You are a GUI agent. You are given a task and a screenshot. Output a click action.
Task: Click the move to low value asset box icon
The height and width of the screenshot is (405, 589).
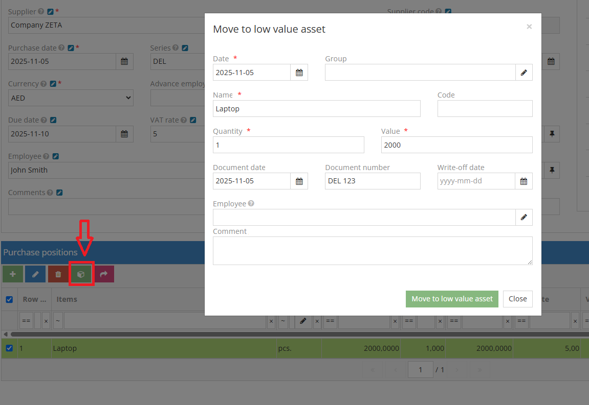pos(81,274)
